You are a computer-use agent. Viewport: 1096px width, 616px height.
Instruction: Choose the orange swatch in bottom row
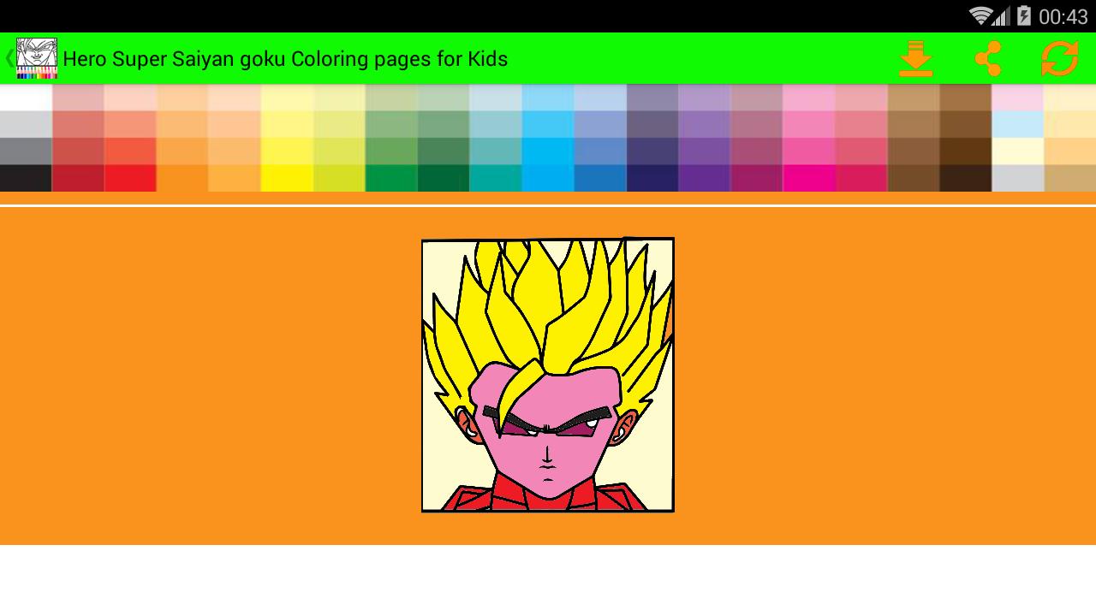pos(182,178)
